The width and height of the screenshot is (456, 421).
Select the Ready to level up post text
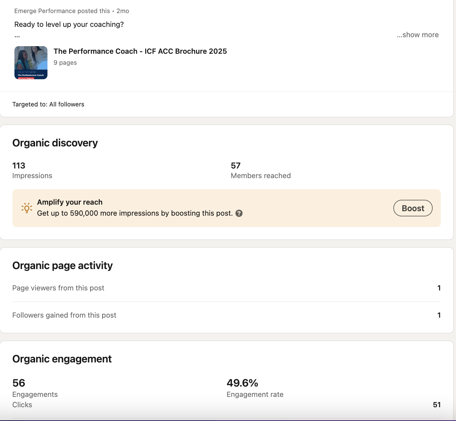pyautogui.click(x=69, y=24)
